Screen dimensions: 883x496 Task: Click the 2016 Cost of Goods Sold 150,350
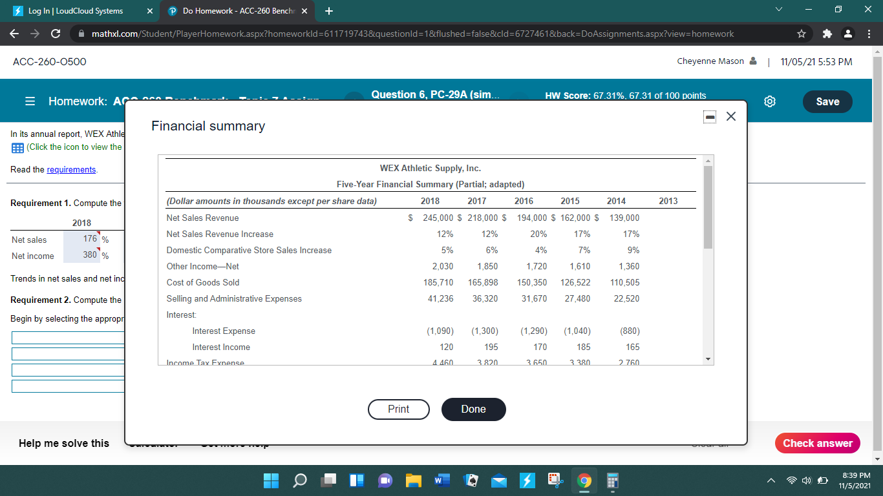coord(532,282)
